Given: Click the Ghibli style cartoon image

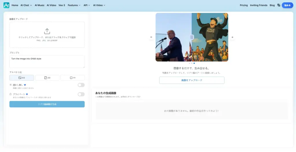Looking at the screenshot, I should (x=210, y=37).
